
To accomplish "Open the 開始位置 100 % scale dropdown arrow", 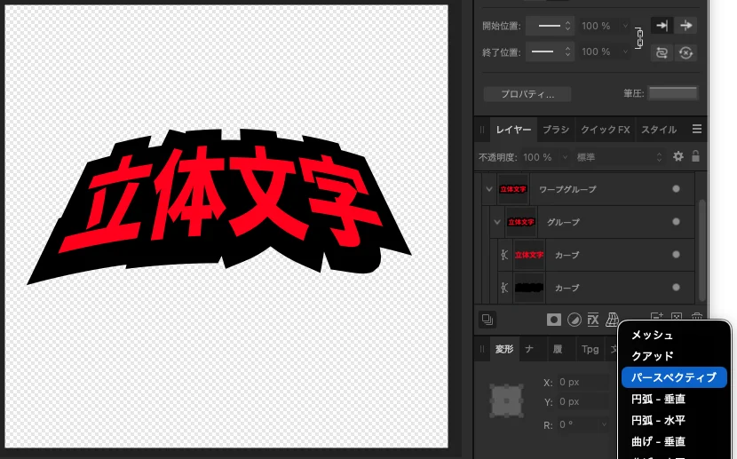I will [624, 26].
